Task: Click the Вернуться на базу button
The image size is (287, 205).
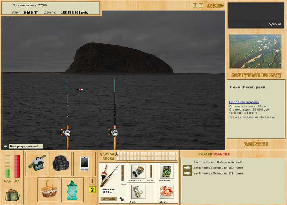Action: click(x=255, y=76)
